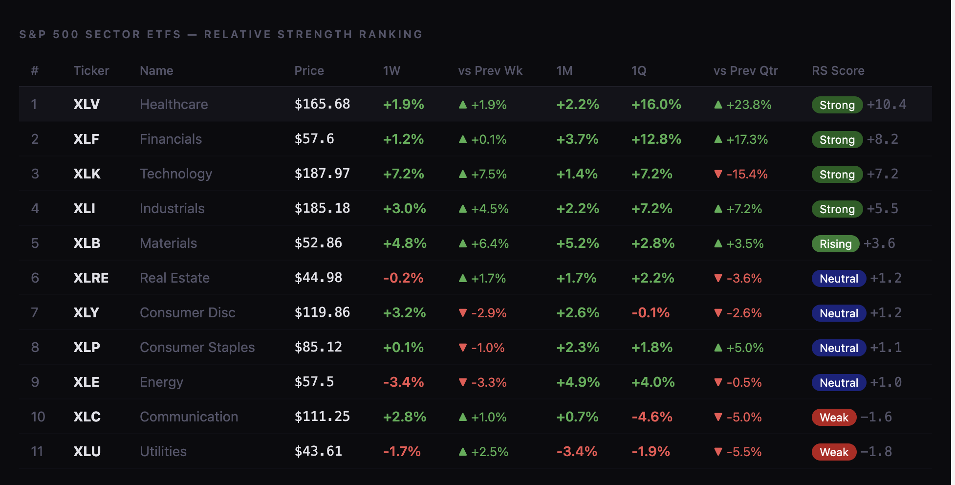
Task: Click the green up triangle beside +23.8%
Action: tap(718, 105)
